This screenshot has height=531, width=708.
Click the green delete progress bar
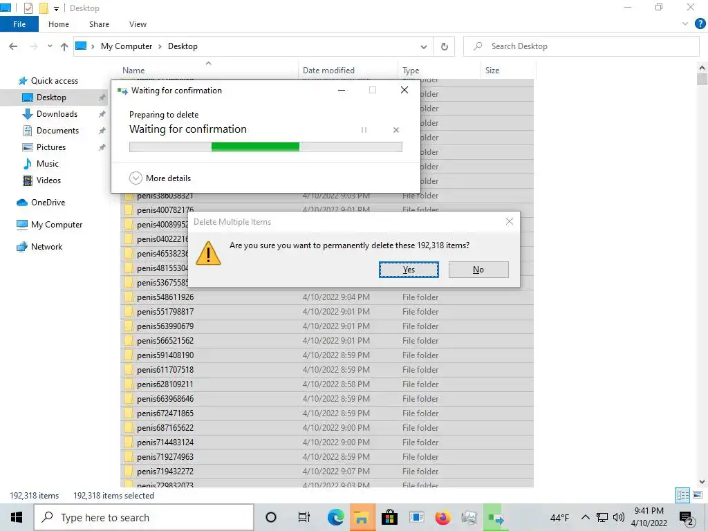265,147
